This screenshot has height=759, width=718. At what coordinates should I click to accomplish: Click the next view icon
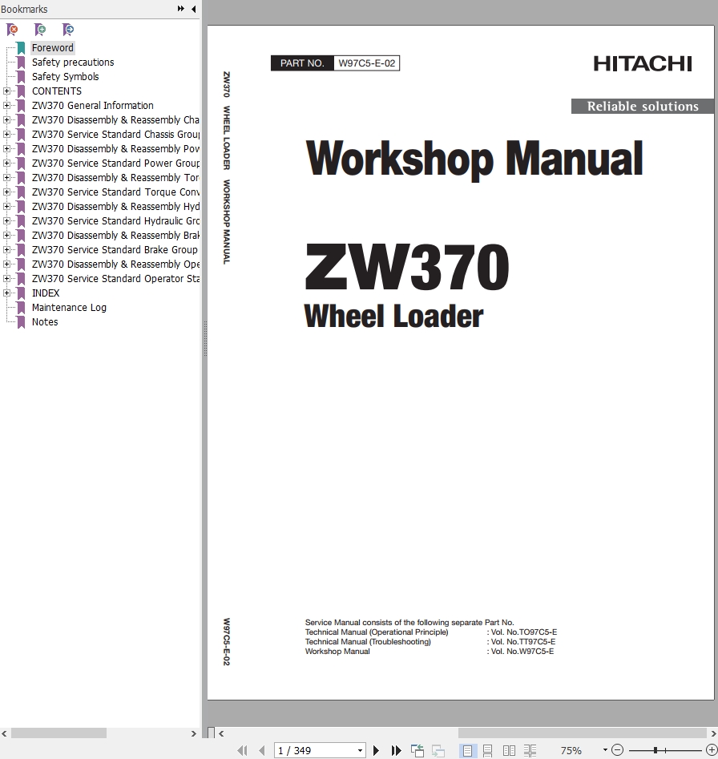pos(438,750)
